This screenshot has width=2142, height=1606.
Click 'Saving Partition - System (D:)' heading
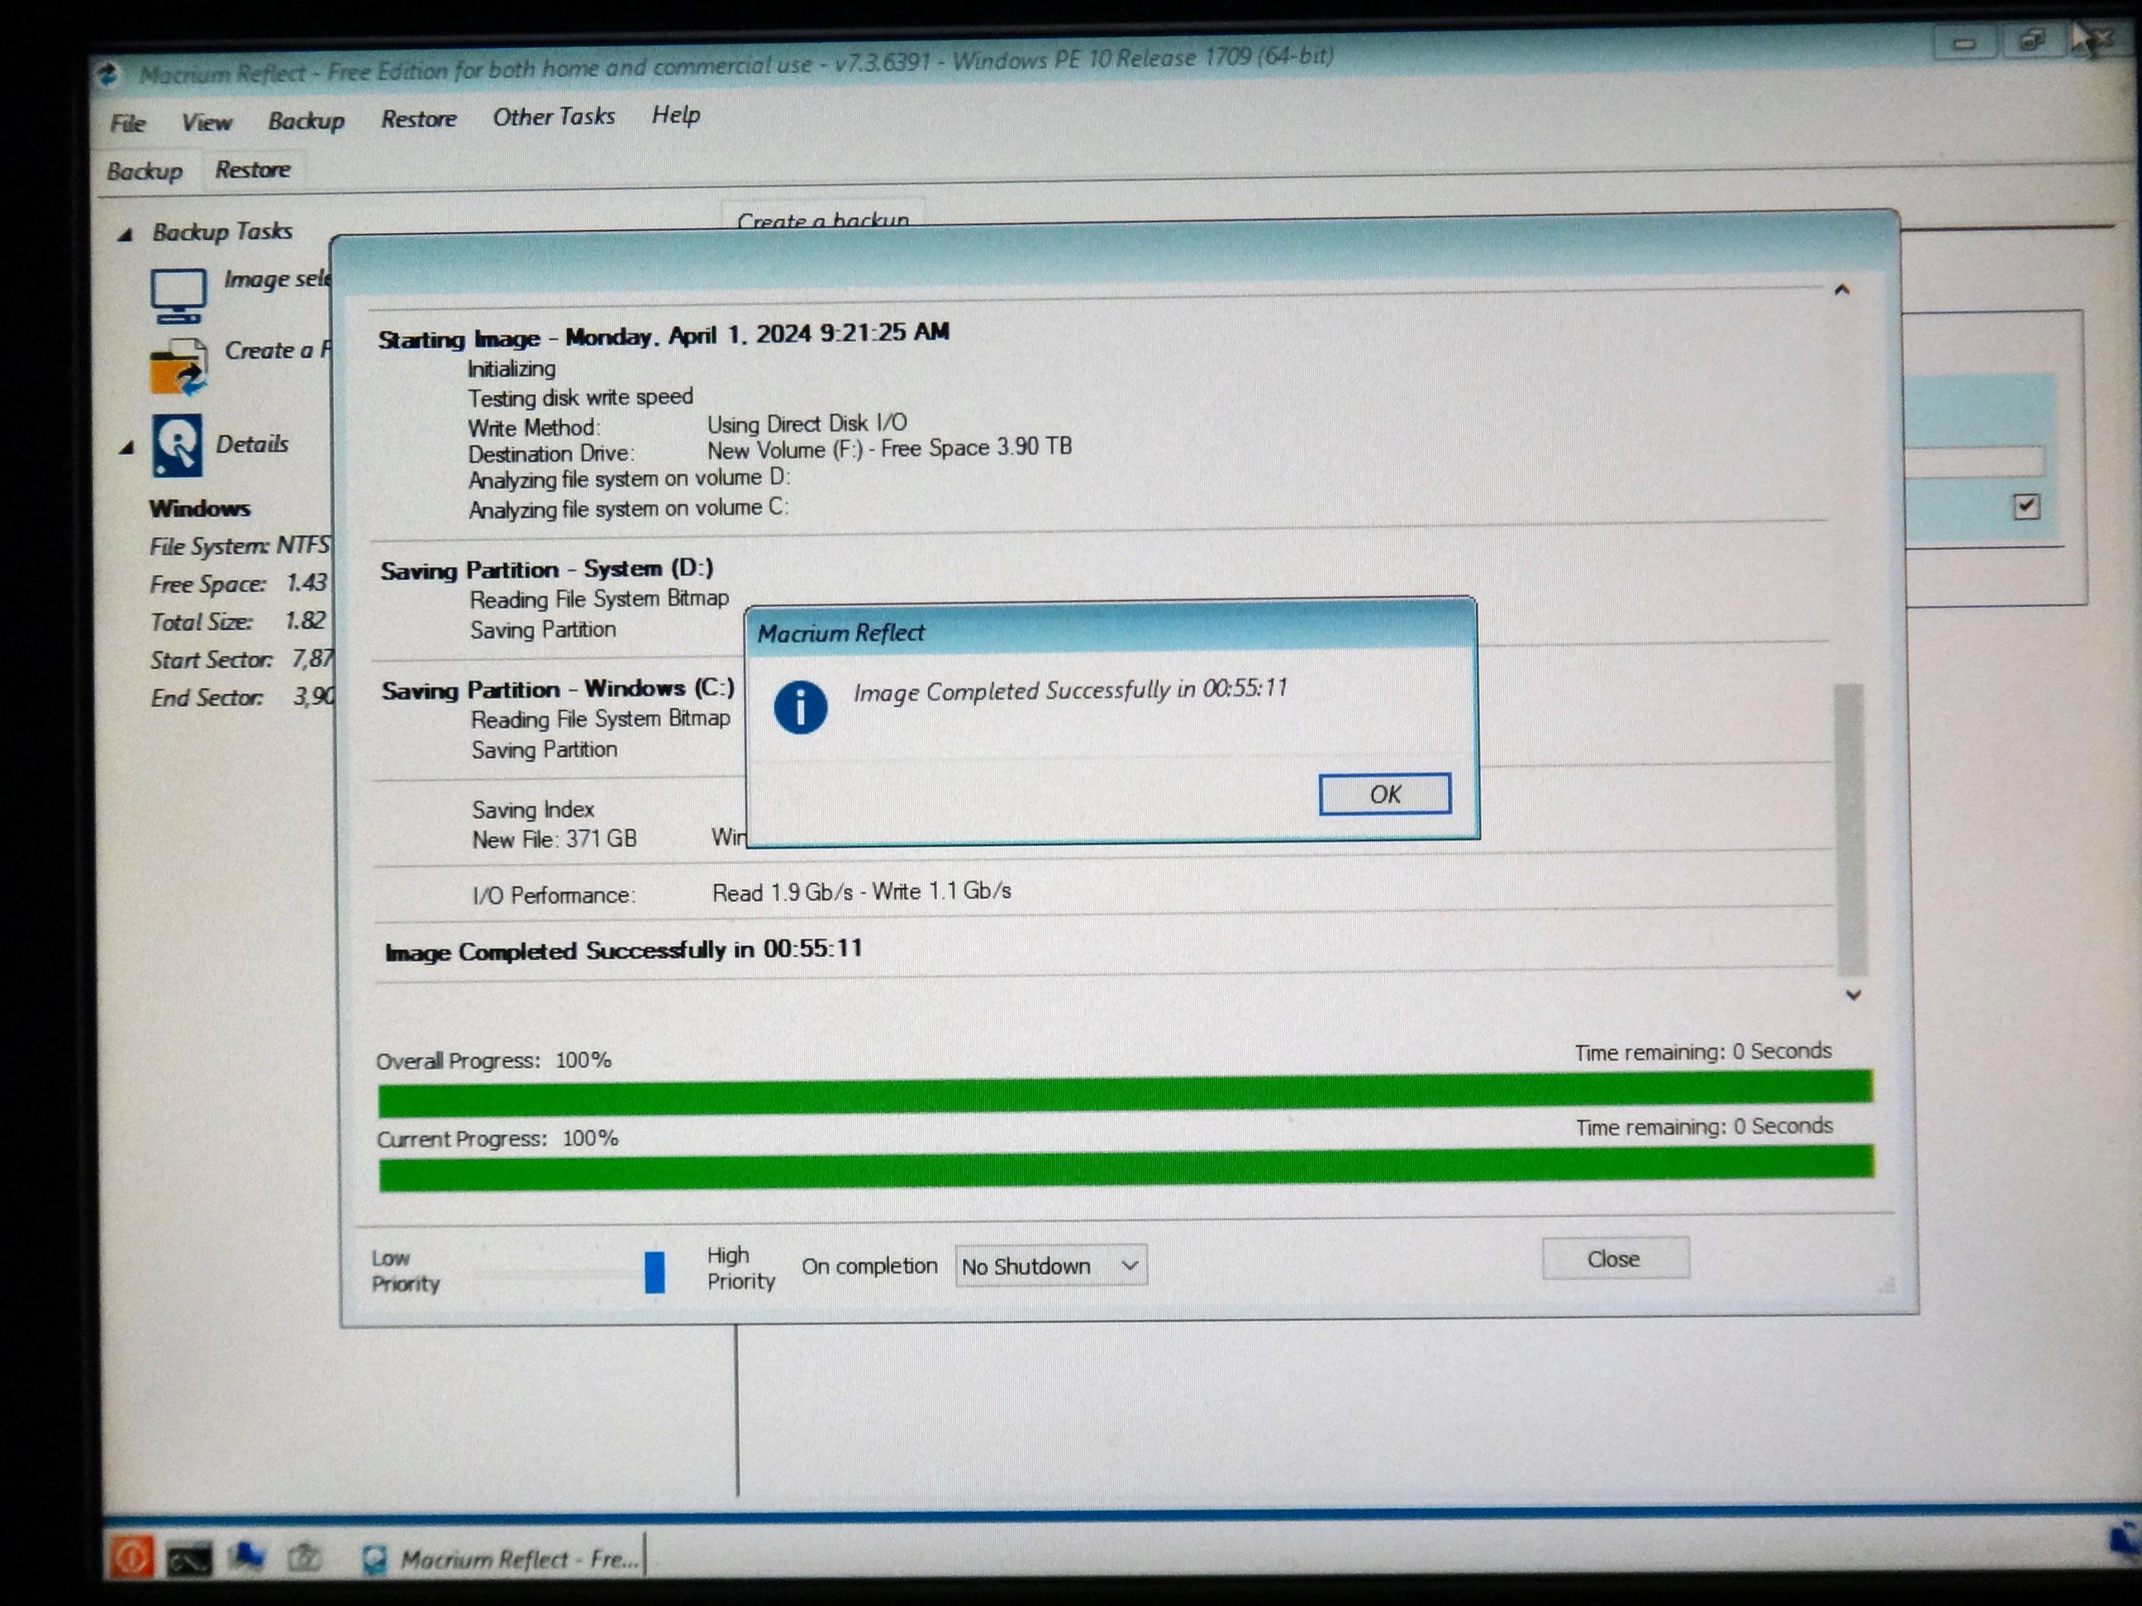point(547,569)
